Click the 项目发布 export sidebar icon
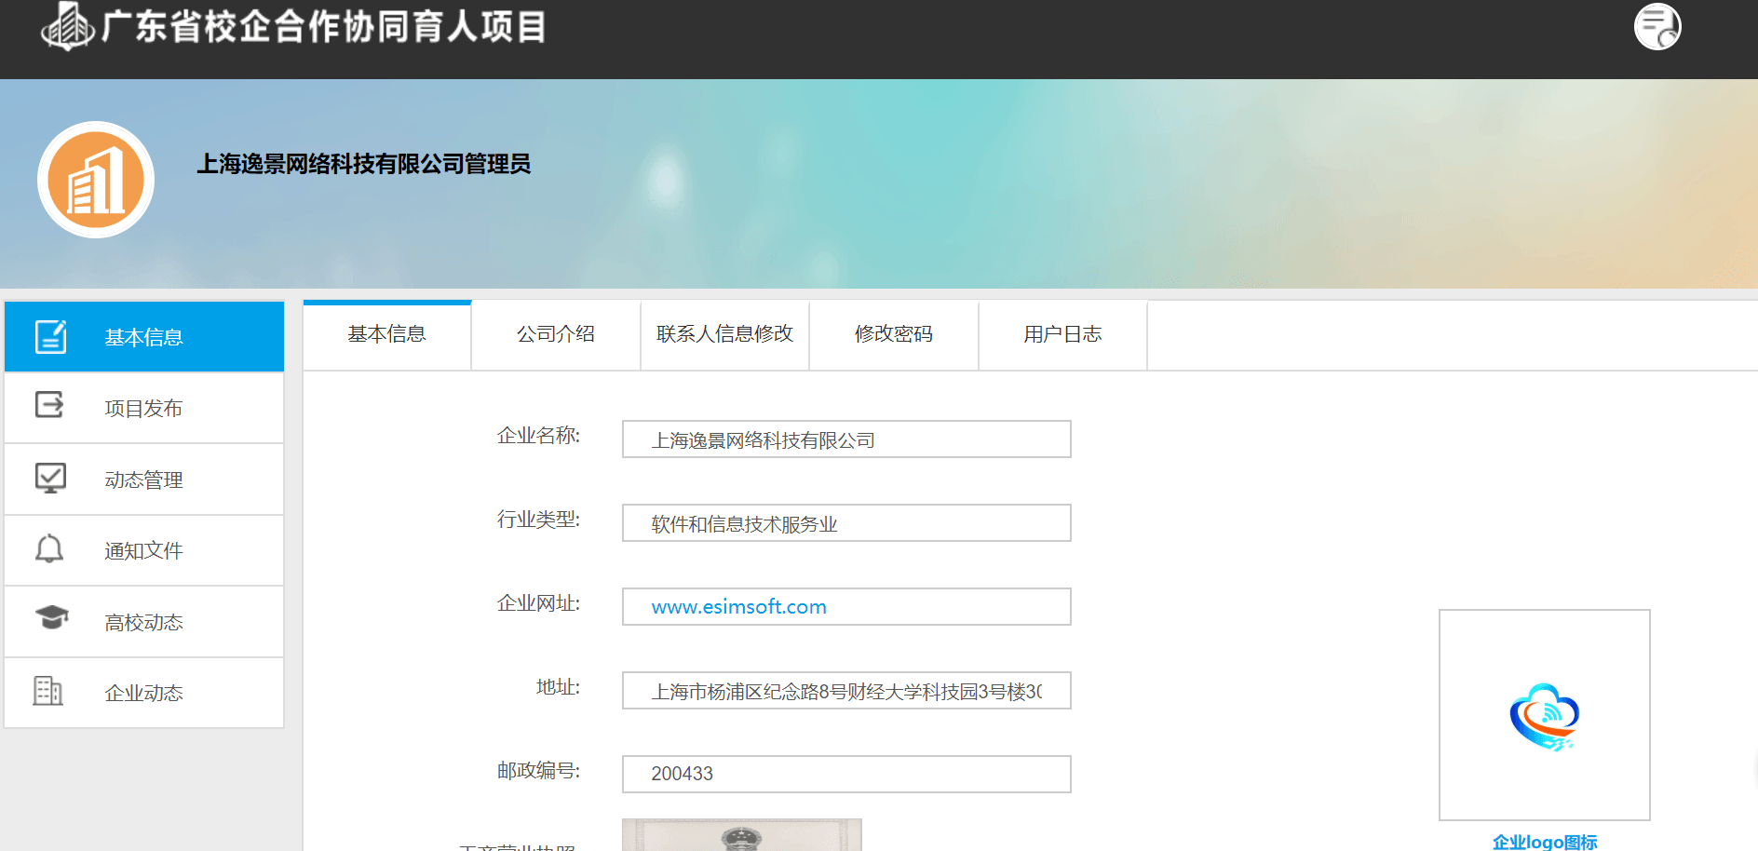 (x=49, y=405)
